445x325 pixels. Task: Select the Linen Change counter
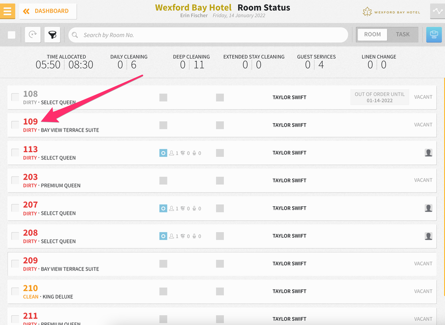[379, 62]
